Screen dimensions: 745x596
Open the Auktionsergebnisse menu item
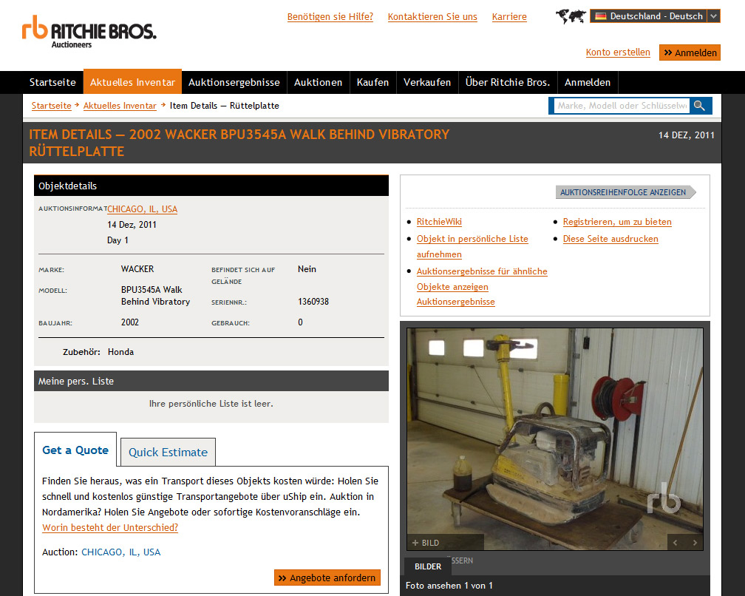[x=234, y=82]
